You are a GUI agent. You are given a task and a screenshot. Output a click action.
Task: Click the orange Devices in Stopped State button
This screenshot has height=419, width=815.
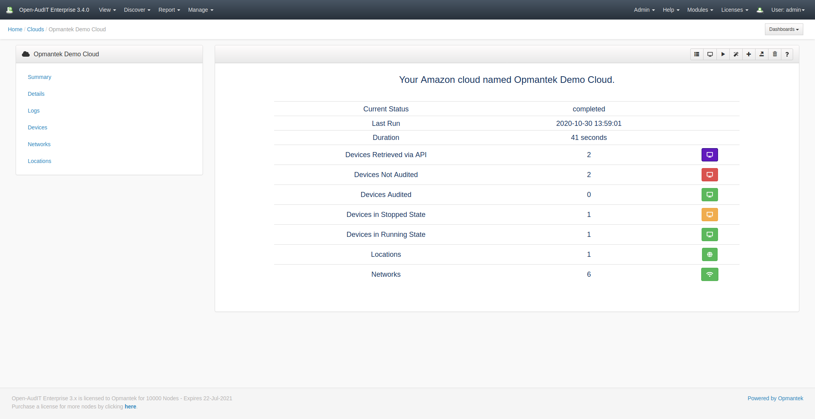click(x=709, y=215)
